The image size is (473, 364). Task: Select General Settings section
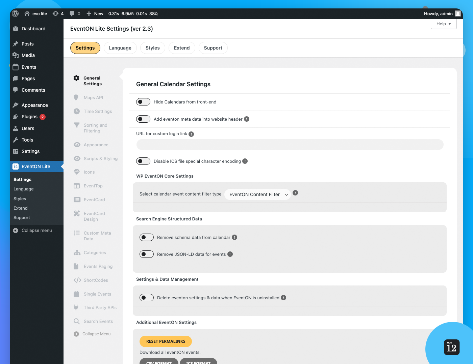point(93,81)
